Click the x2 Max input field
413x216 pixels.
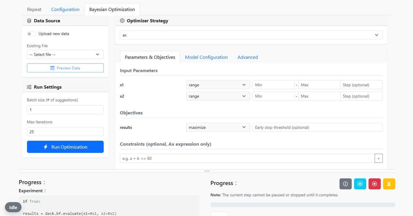pos(319,96)
